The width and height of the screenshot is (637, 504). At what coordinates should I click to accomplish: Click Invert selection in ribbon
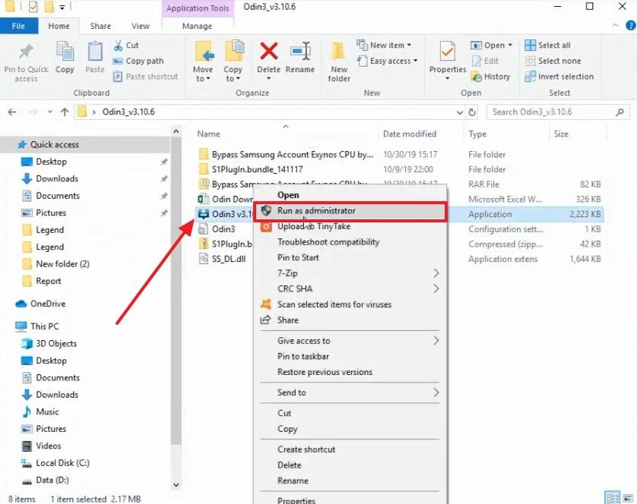[565, 76]
